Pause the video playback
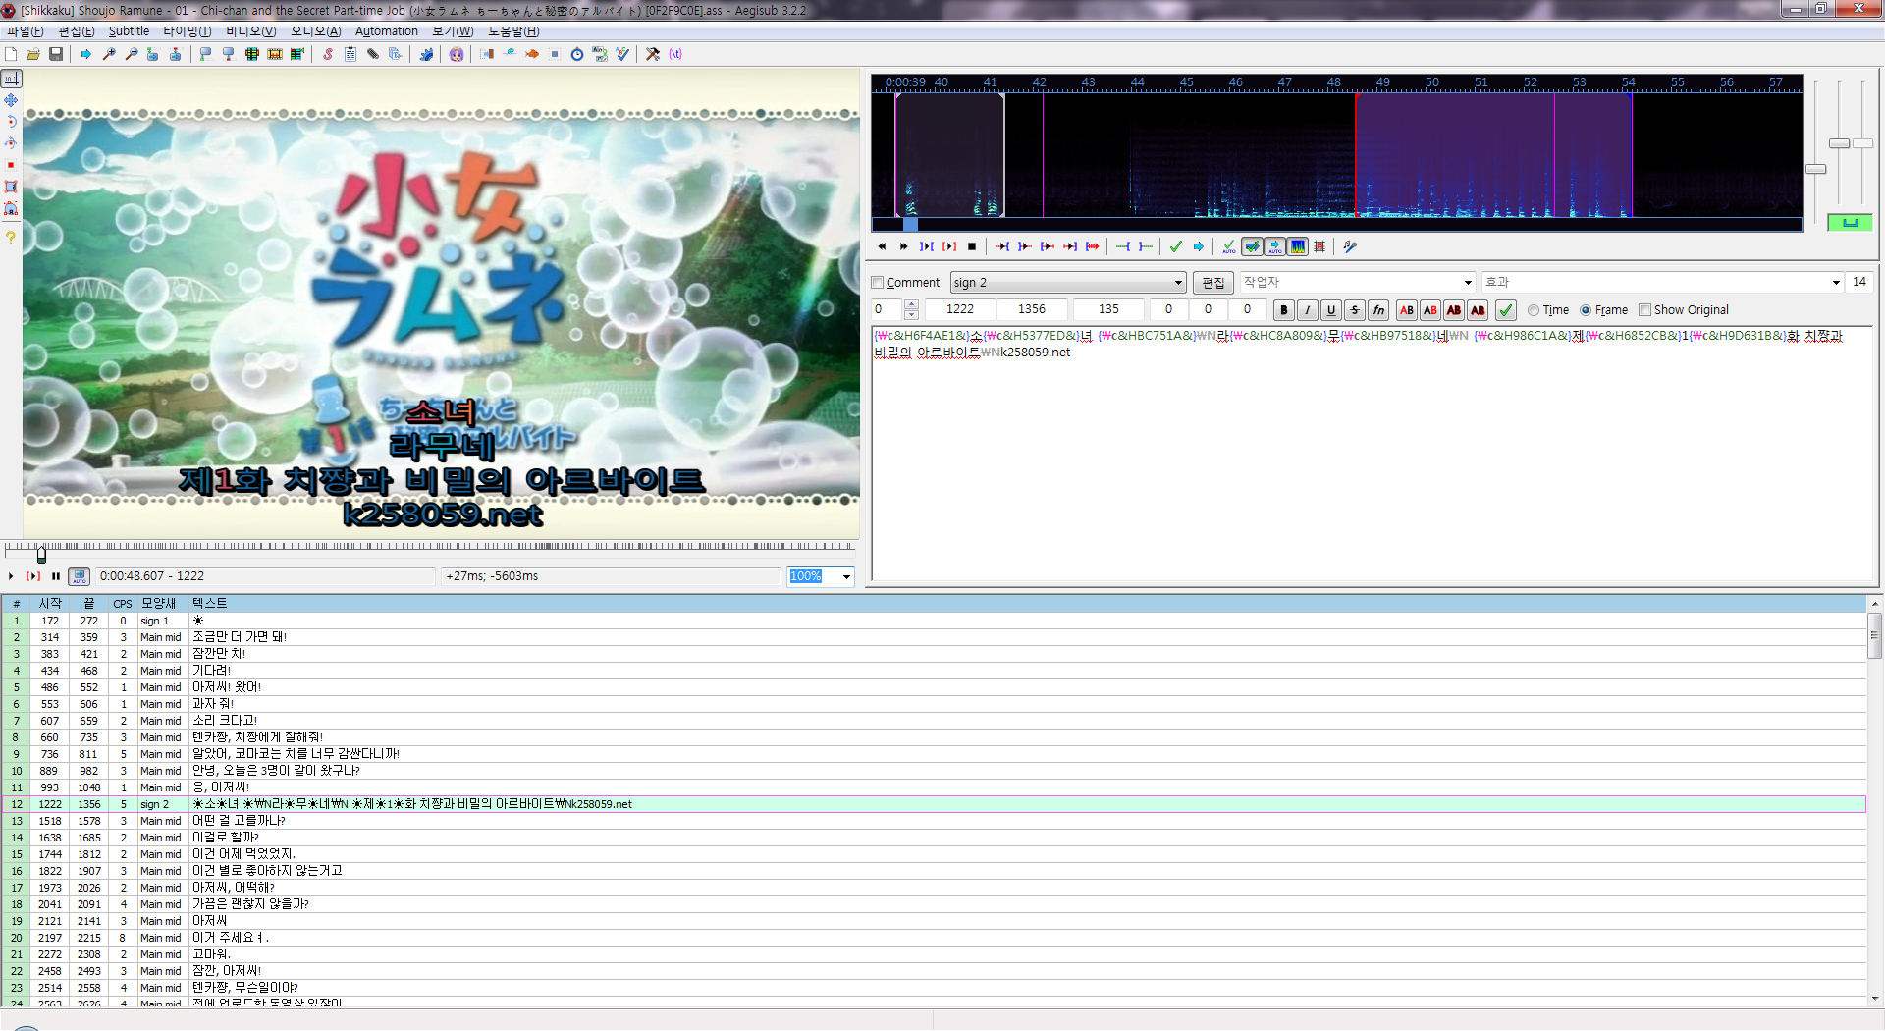 pyautogui.click(x=56, y=576)
